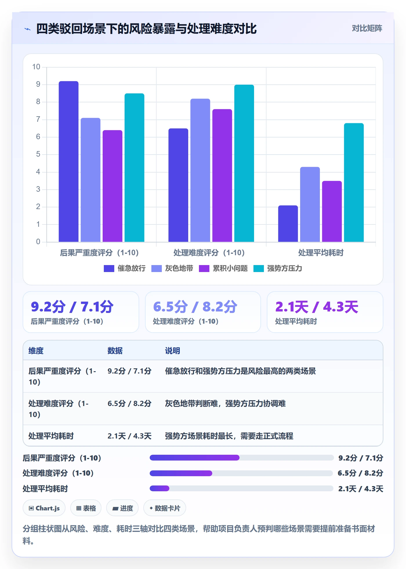The image size is (406, 569).
Task: Click the description paragraph starting 分组柱状图
Action: [199, 534]
